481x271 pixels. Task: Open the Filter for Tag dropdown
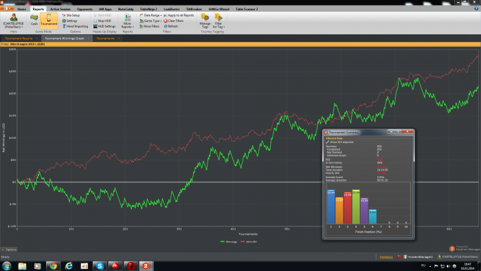219,21
